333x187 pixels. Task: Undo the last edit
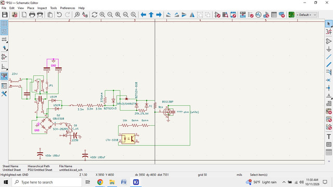(59, 15)
